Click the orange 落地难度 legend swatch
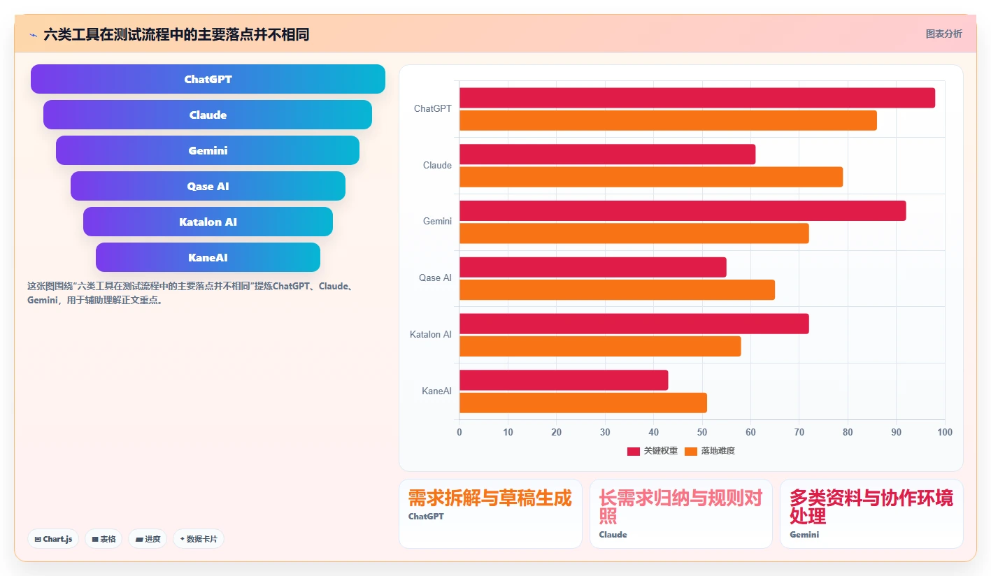This screenshot has width=991, height=576. tap(691, 451)
